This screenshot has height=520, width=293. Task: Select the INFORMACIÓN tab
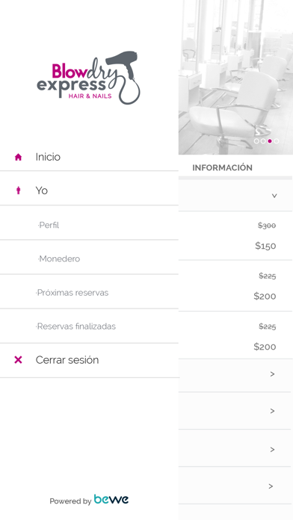pyautogui.click(x=222, y=168)
